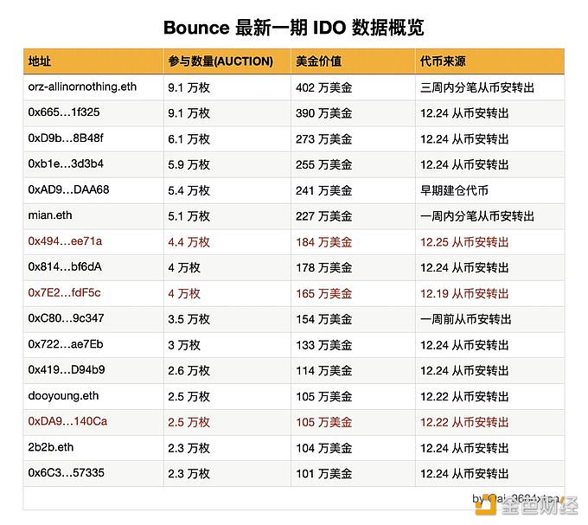Click the value '133 万美金'
This screenshot has width=588, height=525.
pyautogui.click(x=324, y=345)
